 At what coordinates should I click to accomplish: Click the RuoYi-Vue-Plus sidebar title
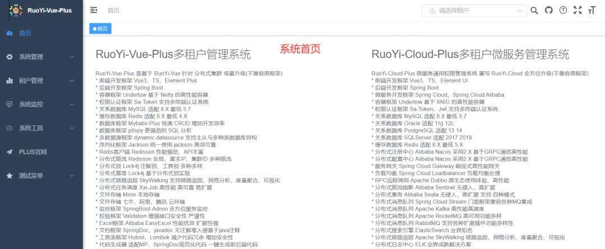coord(50,11)
